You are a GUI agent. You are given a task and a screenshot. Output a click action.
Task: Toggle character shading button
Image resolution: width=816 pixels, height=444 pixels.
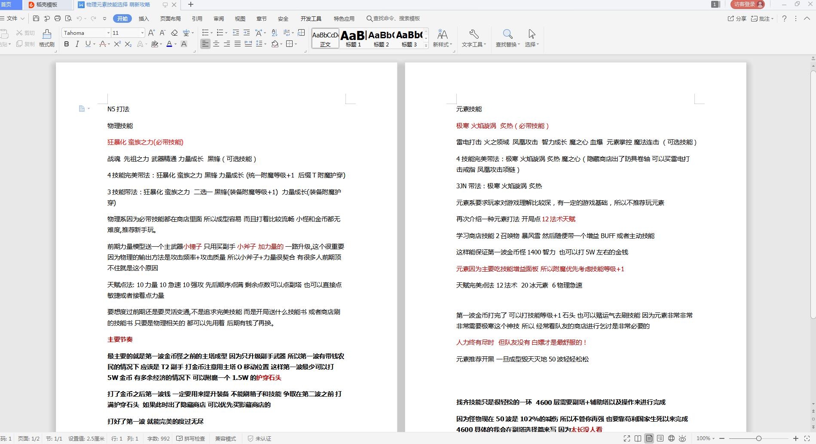184,44
